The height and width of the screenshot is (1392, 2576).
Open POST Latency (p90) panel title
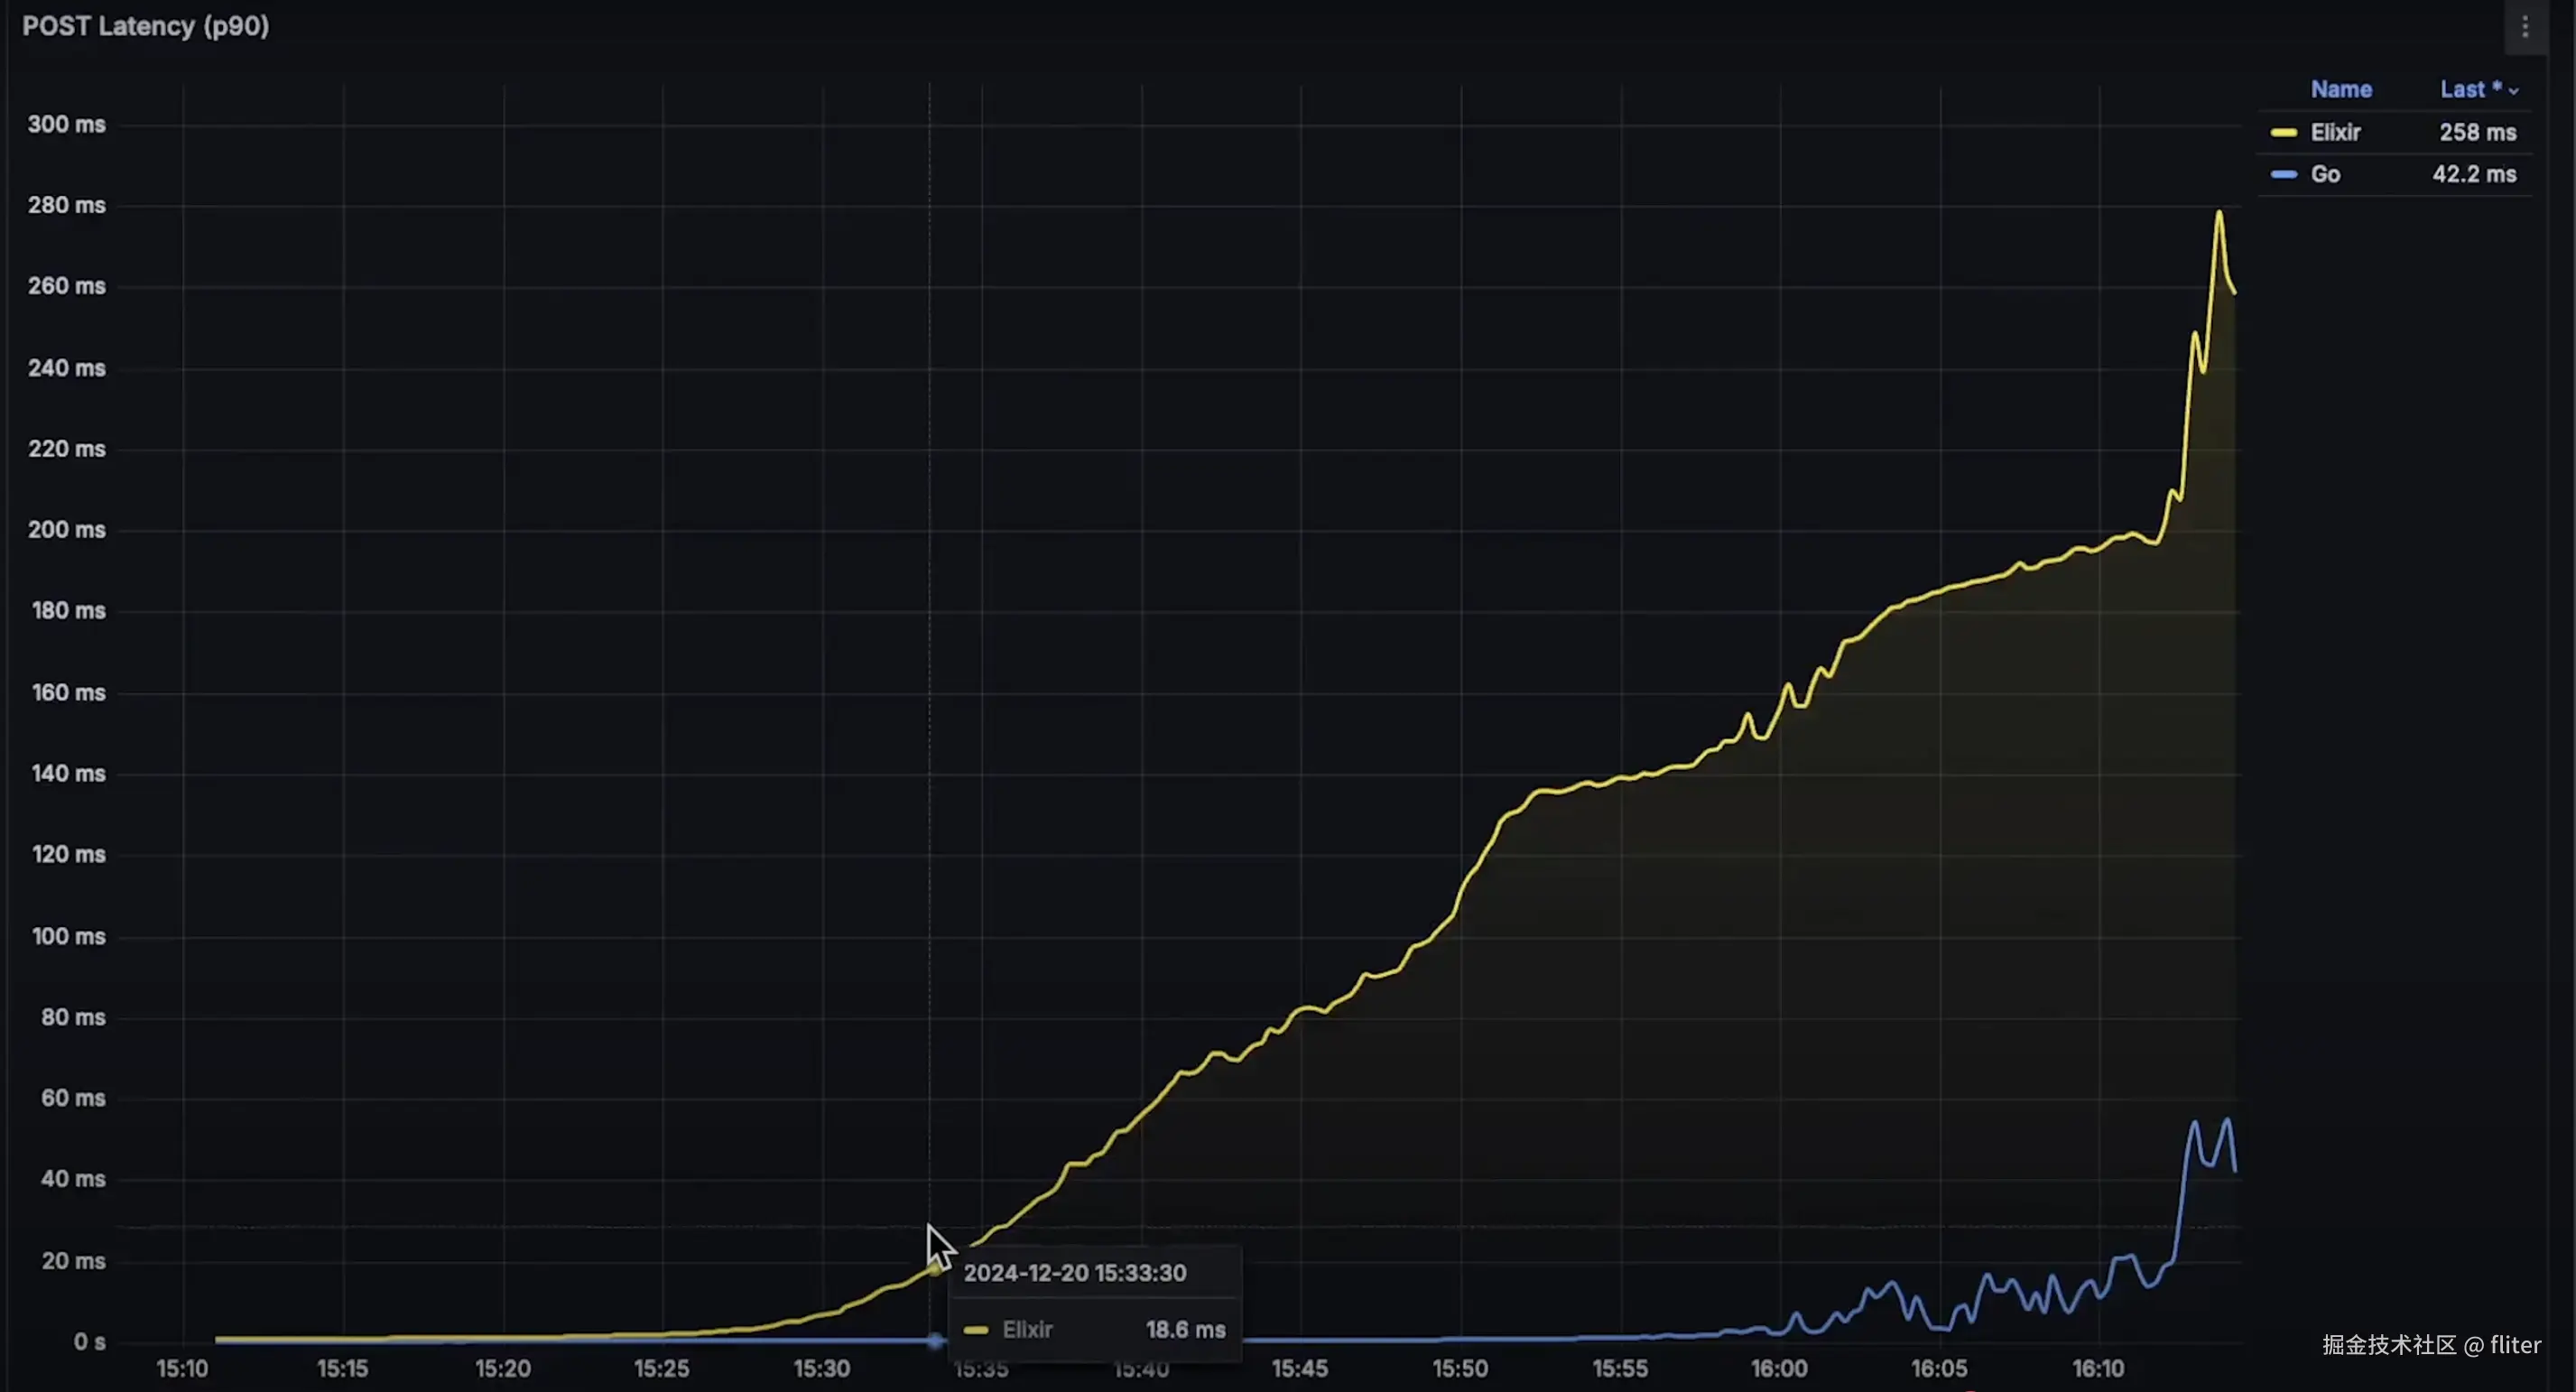pyautogui.click(x=146, y=26)
